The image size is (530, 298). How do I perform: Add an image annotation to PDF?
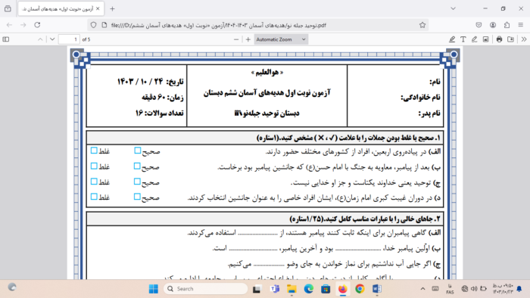pos(486,39)
